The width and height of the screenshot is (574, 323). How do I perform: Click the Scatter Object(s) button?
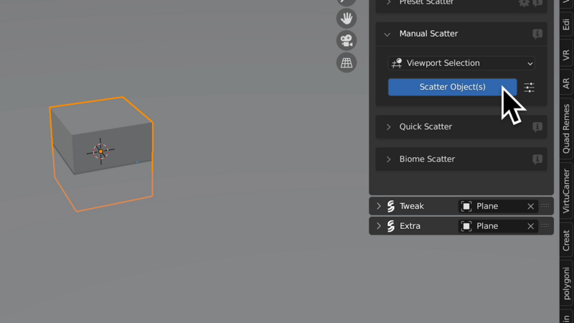click(453, 87)
